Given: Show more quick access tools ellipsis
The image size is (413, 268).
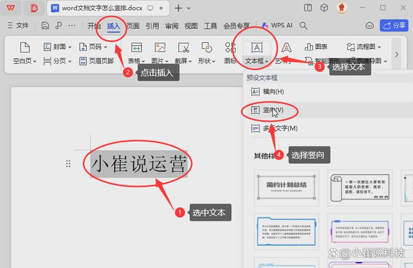Looking at the screenshot, I should pos(72,26).
